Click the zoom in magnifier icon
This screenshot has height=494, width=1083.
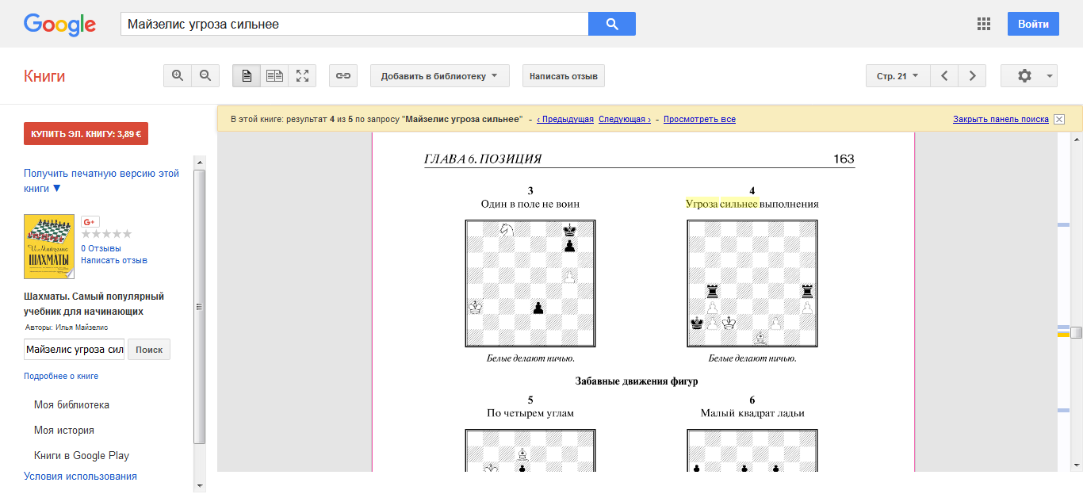tap(178, 76)
